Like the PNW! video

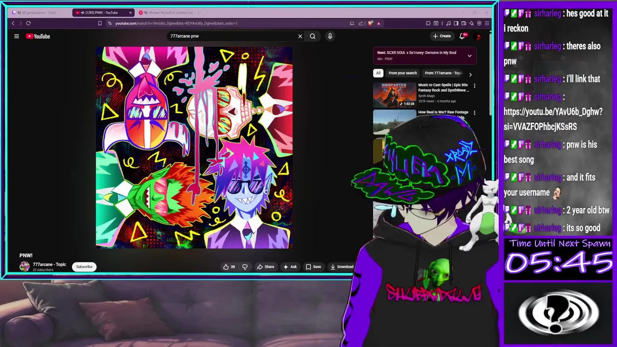click(x=228, y=267)
